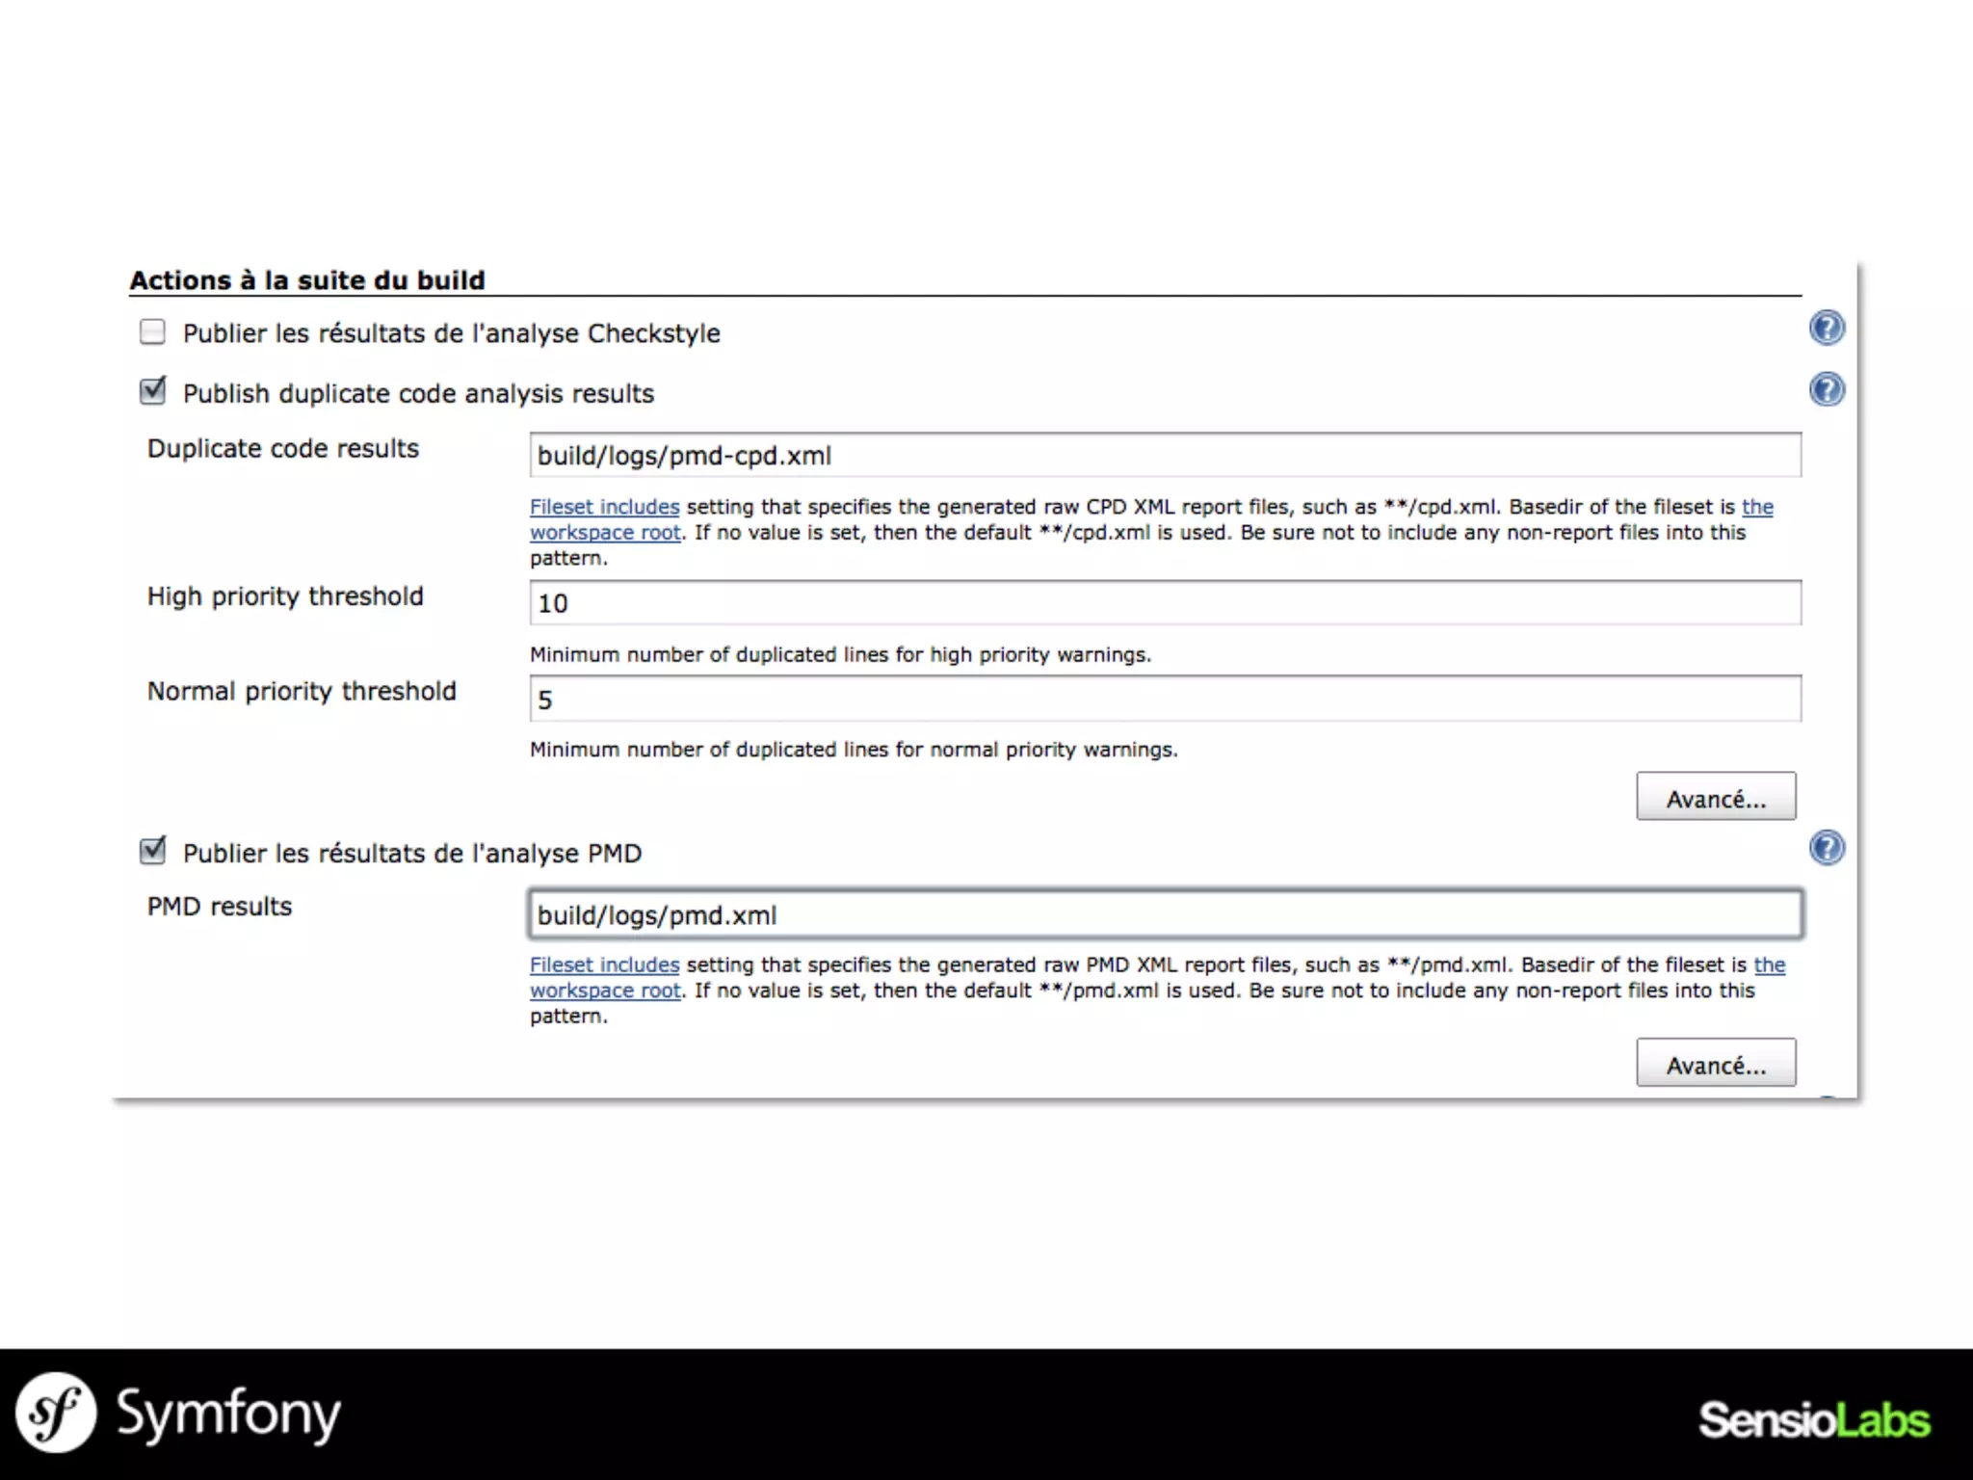Click the PMD results path field
The image size is (1973, 1480).
1164,914
